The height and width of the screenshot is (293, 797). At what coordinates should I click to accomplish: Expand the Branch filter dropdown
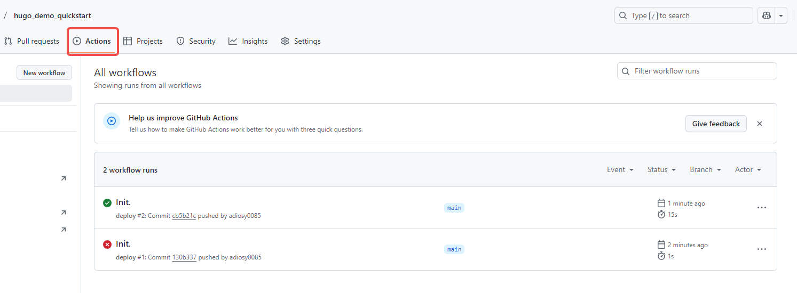(705, 169)
